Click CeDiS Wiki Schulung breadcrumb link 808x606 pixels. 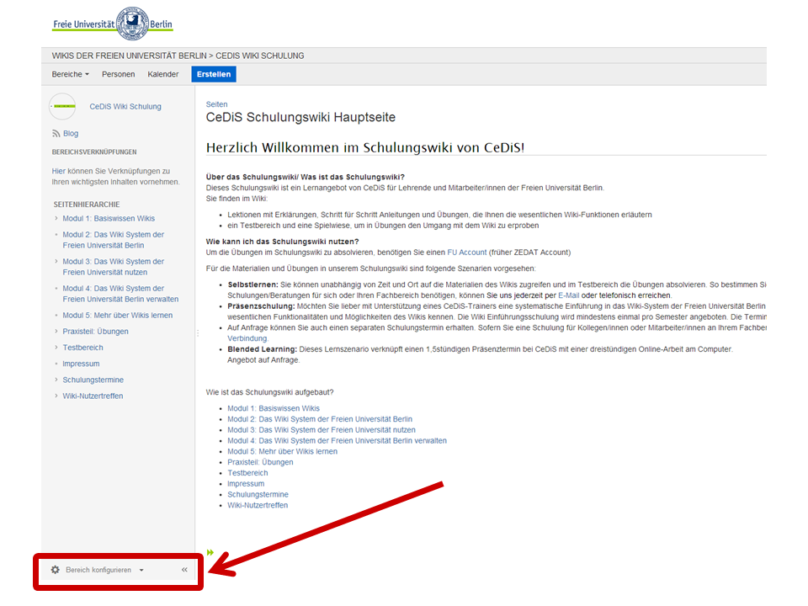260,56
